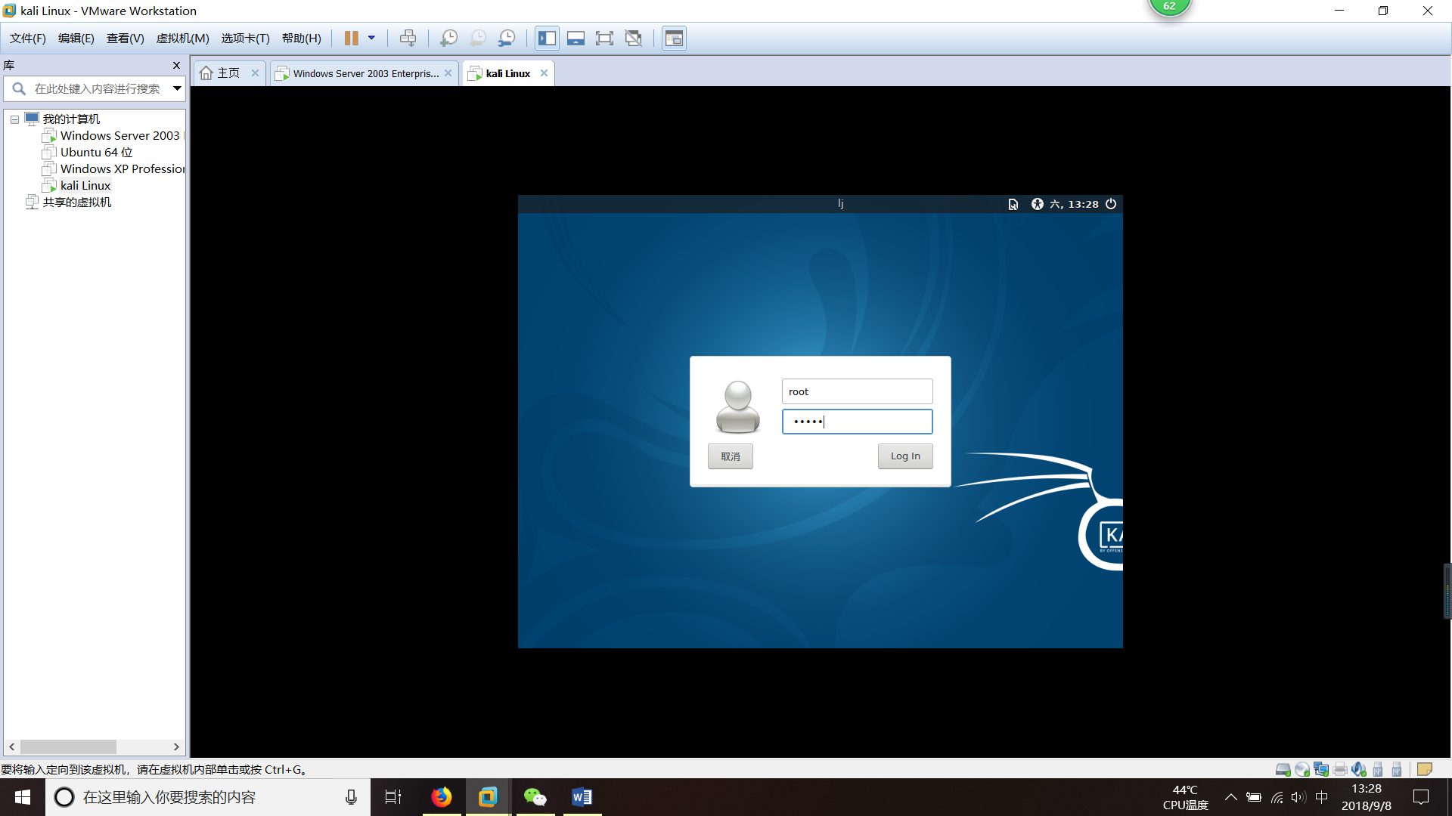Pause the virtual machine with the pause icon

(x=352, y=38)
